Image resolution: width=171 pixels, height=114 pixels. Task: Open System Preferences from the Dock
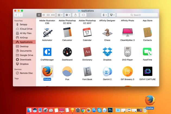(78, 110)
